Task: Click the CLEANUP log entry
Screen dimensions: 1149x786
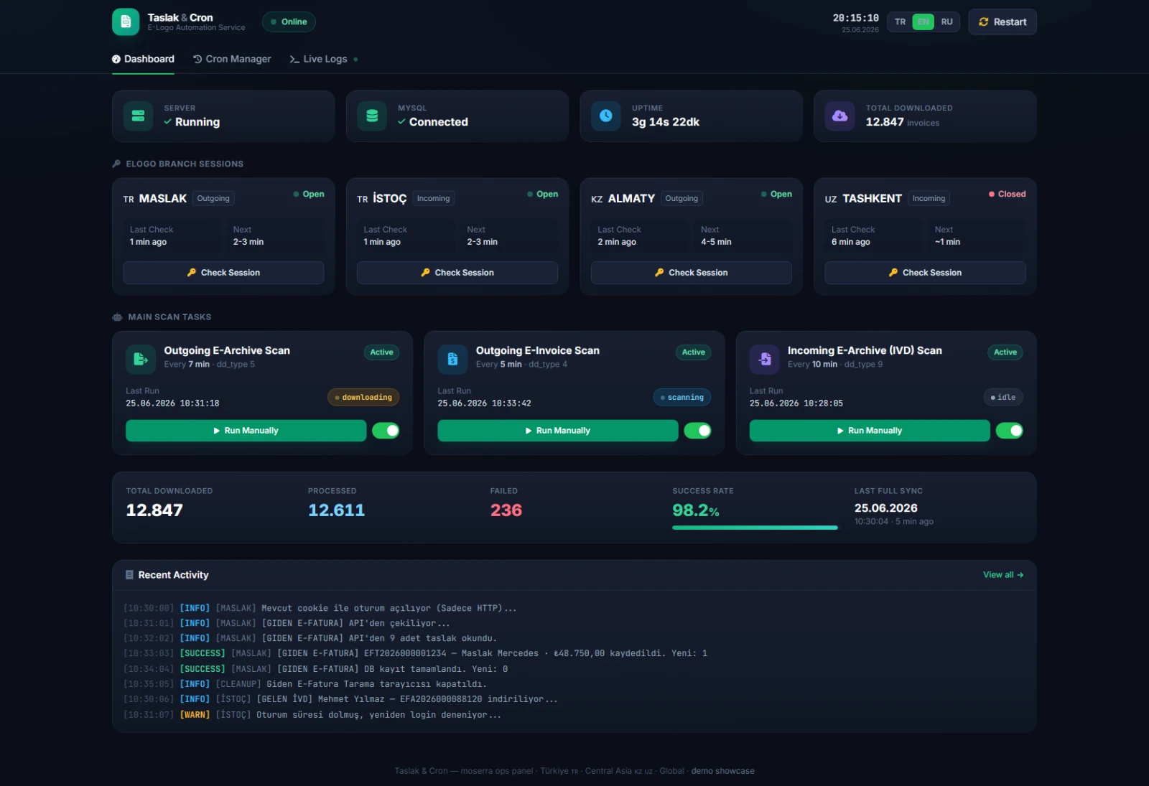Action: tap(305, 685)
